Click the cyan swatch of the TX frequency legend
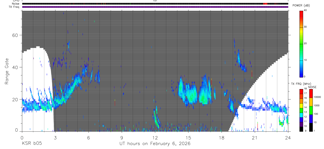The image size is (324, 149). 301,115
